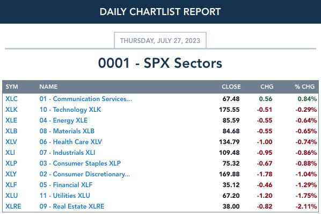Open the XLRE symbol link
This screenshot has height=214, width=321.
point(13,206)
